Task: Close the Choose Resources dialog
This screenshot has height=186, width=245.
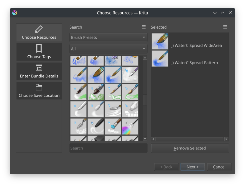Action: click(230, 13)
